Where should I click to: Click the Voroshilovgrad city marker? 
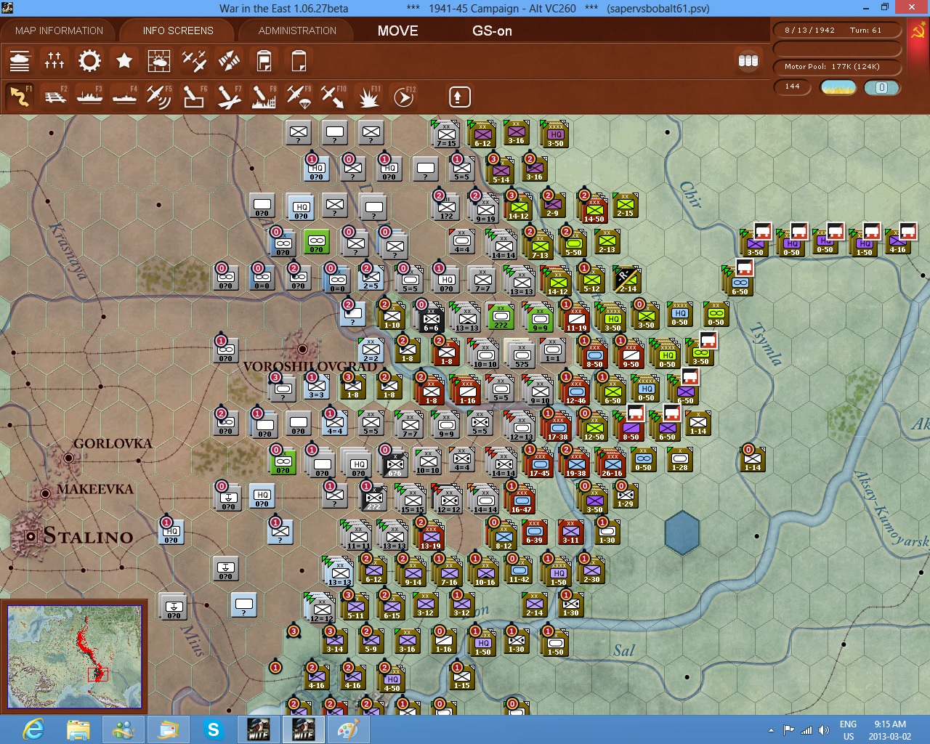(x=302, y=349)
